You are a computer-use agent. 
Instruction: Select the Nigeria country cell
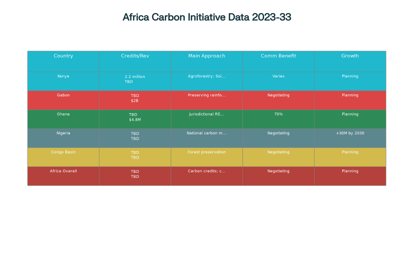[63, 133]
